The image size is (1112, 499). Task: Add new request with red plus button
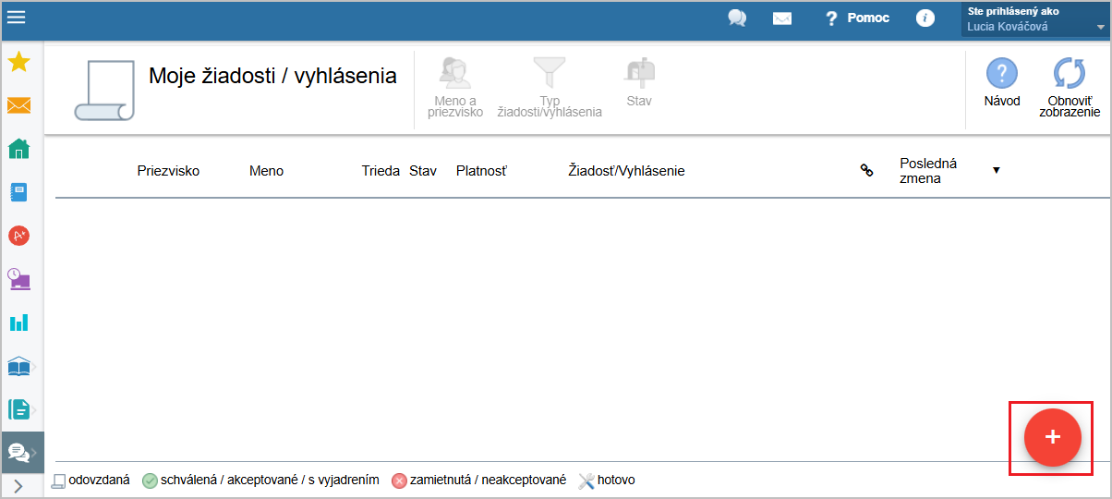click(1051, 437)
